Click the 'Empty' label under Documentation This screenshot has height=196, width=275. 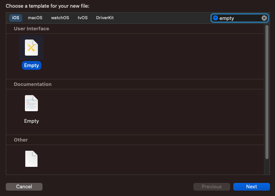click(31, 121)
